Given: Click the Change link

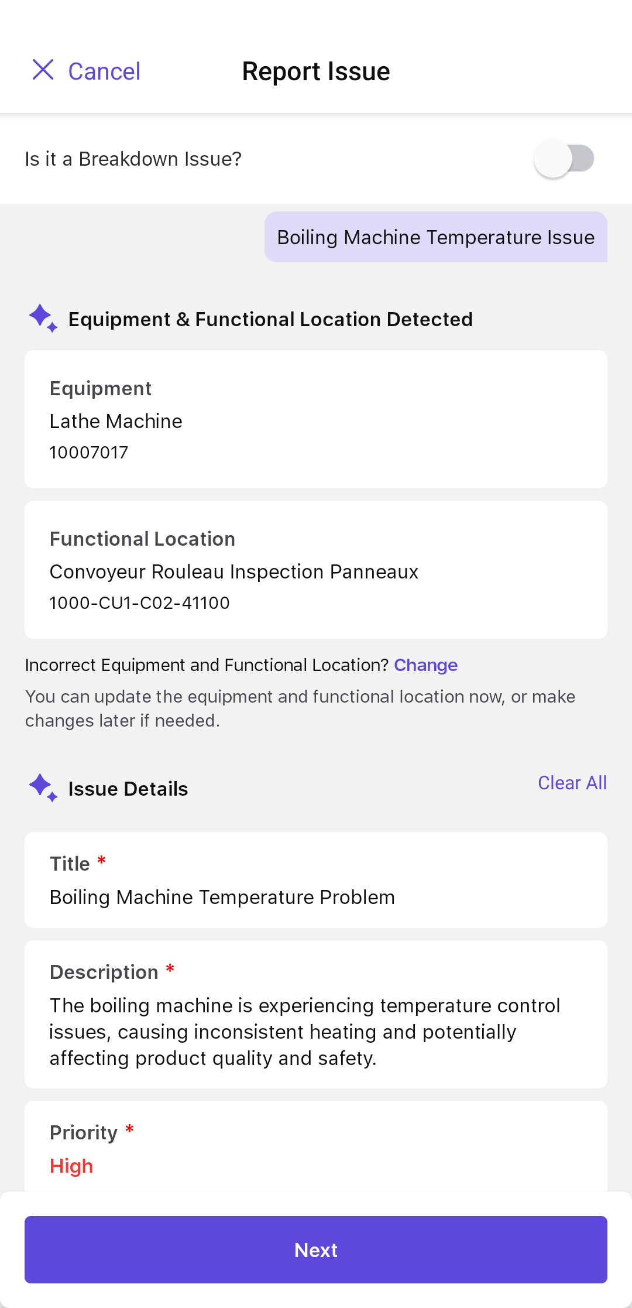Looking at the screenshot, I should tap(425, 665).
